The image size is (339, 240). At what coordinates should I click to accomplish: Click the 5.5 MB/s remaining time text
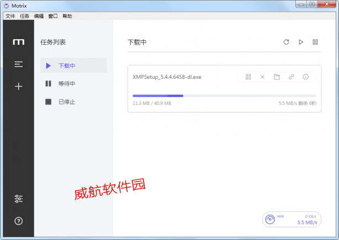point(298,103)
